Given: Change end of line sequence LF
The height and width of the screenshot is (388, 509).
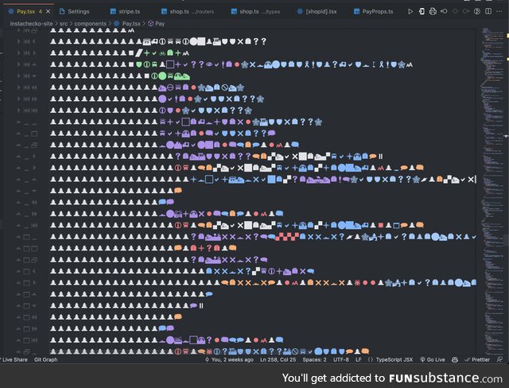Looking at the screenshot, I should [359, 359].
